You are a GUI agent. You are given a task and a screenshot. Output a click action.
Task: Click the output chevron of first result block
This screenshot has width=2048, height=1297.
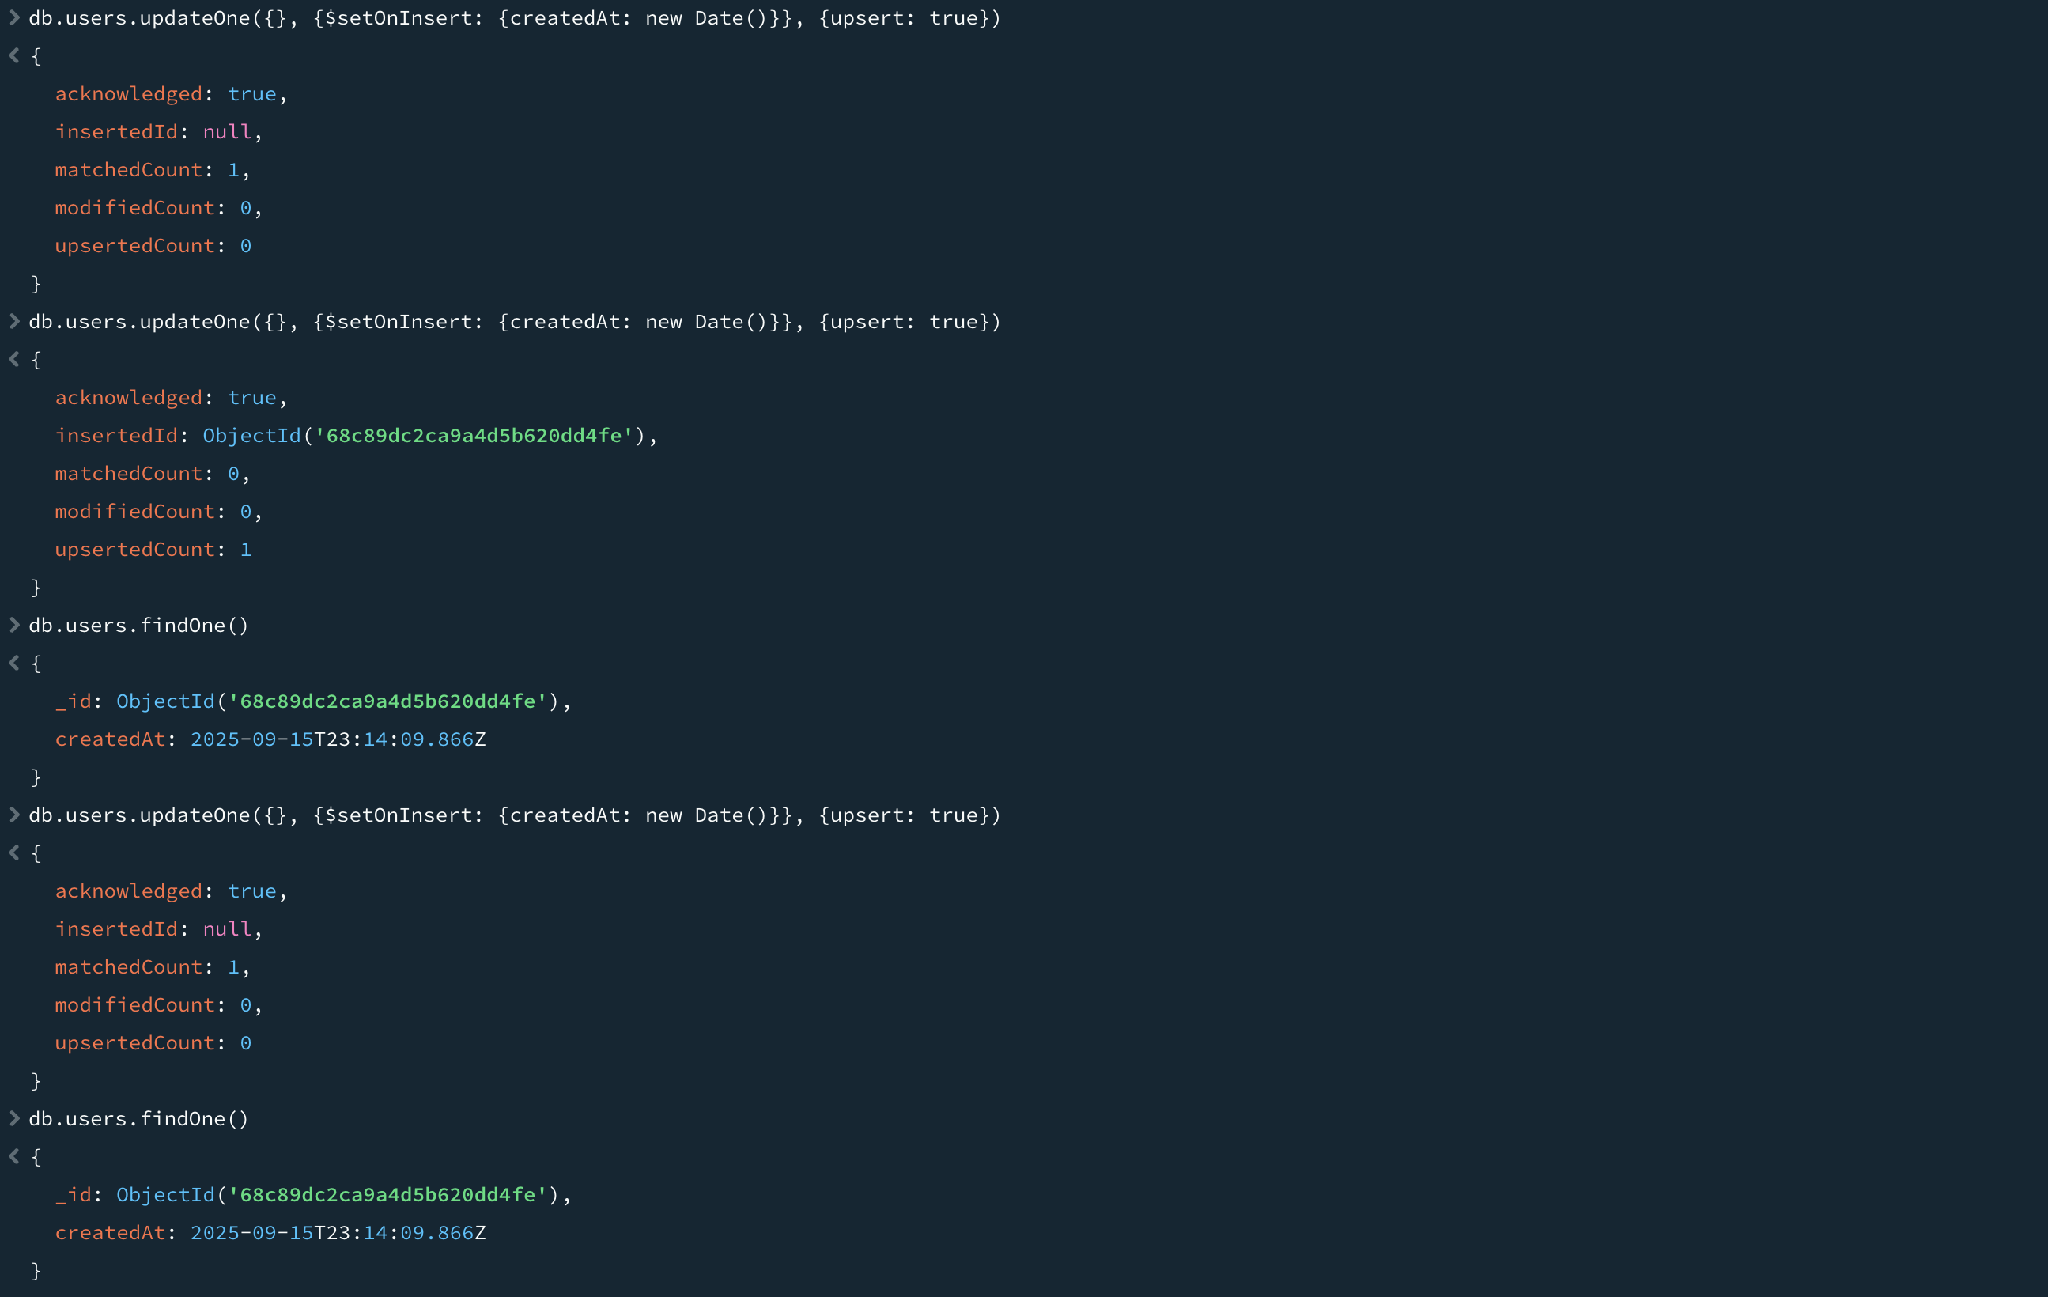[14, 55]
